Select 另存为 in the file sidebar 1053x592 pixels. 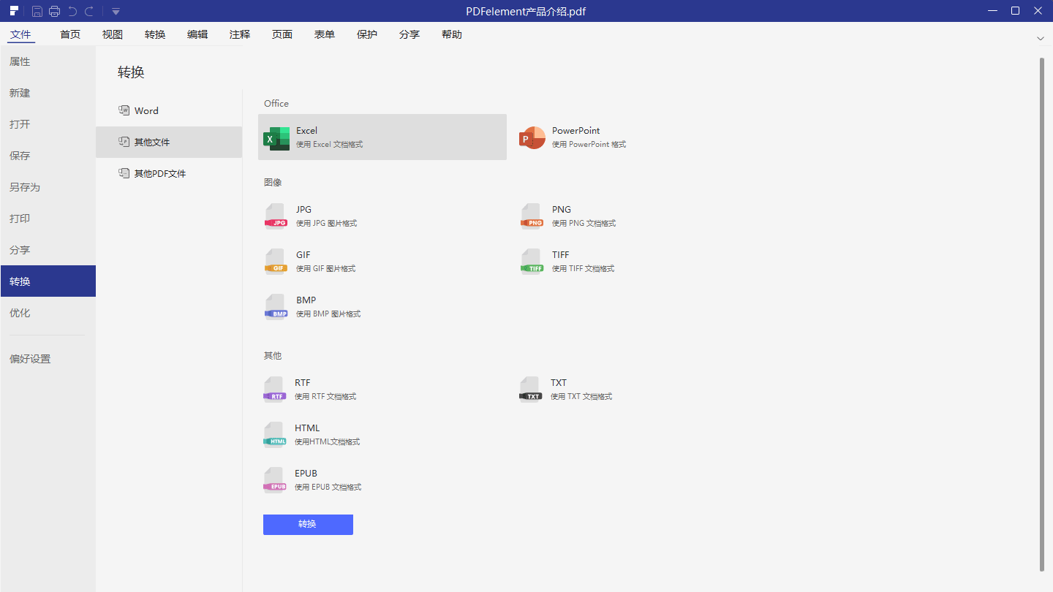(48, 187)
